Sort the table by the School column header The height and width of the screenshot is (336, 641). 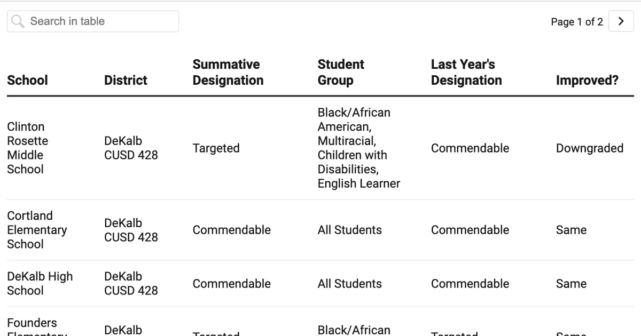27,80
